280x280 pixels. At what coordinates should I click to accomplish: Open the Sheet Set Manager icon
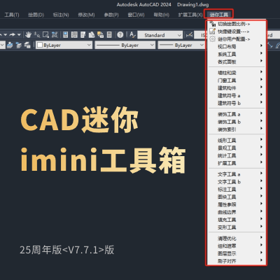[x=92, y=35]
